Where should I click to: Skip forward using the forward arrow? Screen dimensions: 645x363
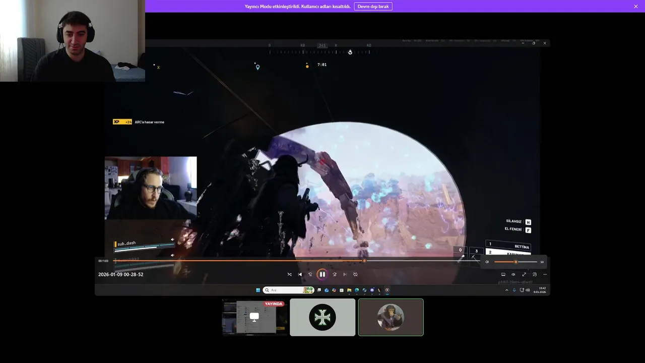coord(335,274)
